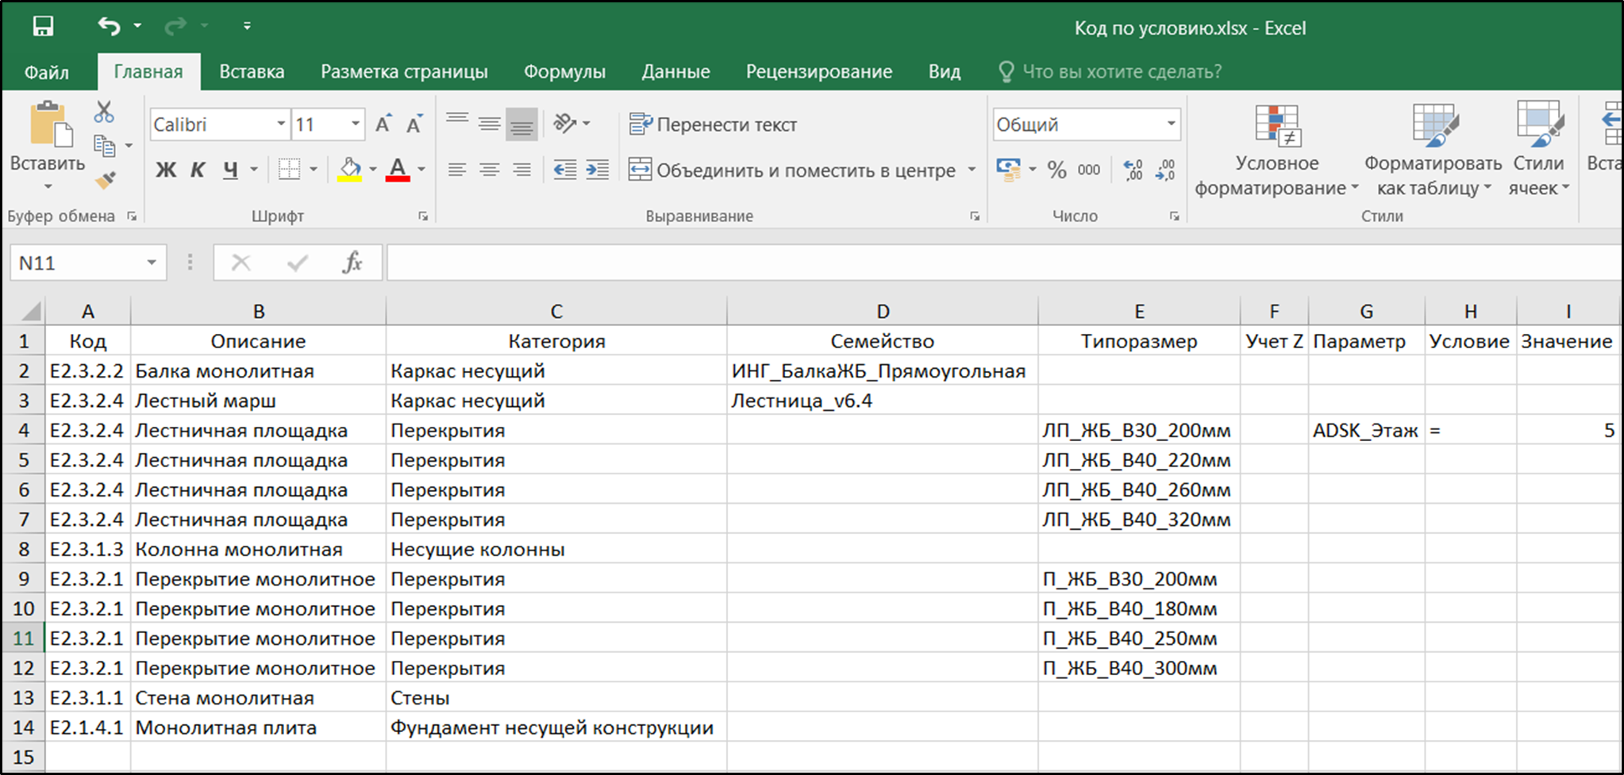
Task: Click the Вставить paste button
Action: [48, 146]
